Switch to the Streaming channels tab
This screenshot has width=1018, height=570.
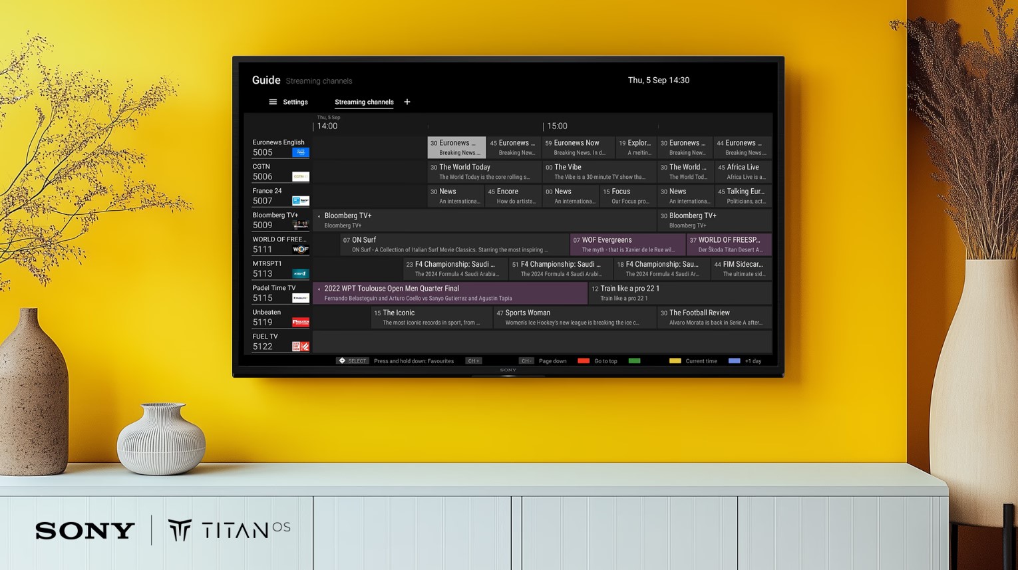coord(364,102)
